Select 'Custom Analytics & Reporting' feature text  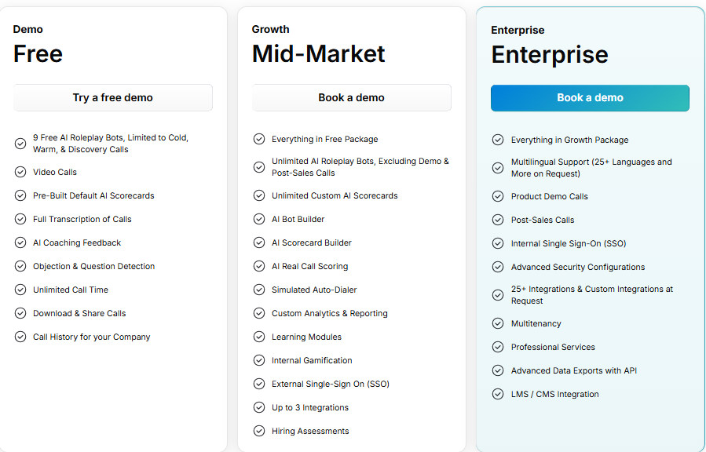coord(330,313)
